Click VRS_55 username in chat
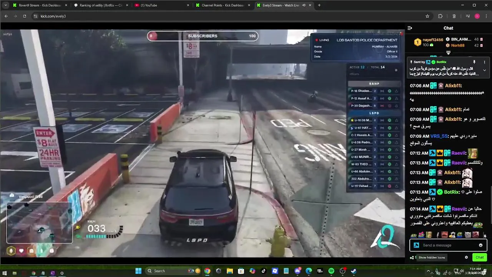This screenshot has width=492, height=277. click(439, 136)
